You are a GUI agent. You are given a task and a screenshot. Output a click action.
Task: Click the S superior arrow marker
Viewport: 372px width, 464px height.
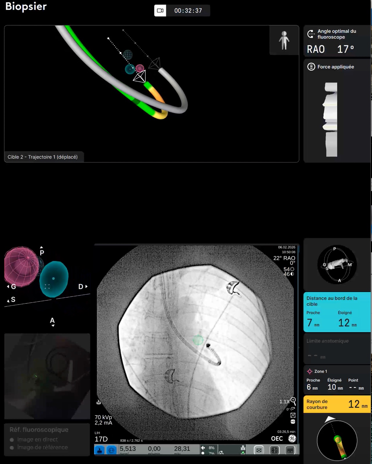[11, 300]
